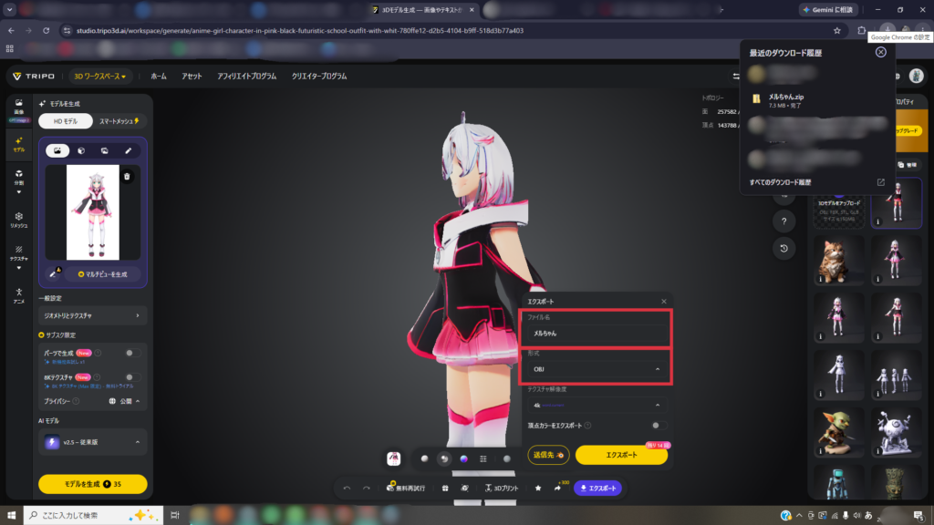934x525 pixels.
Task: Open the viewport help question mark button
Action: pyautogui.click(x=784, y=221)
